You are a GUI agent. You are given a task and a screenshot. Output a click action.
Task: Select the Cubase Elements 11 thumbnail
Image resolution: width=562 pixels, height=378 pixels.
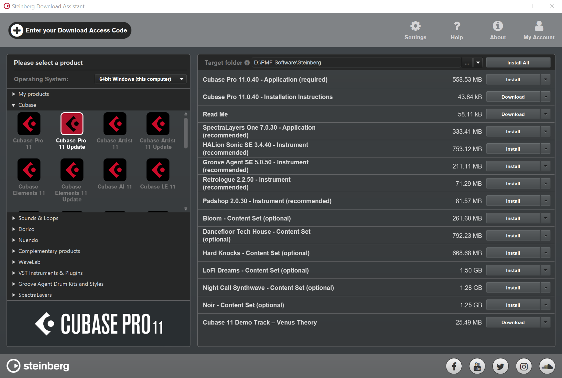pyautogui.click(x=29, y=170)
